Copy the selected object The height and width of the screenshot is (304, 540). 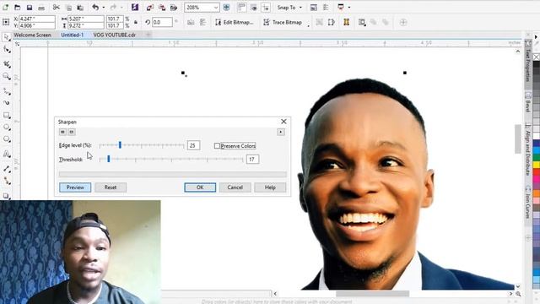[68, 8]
